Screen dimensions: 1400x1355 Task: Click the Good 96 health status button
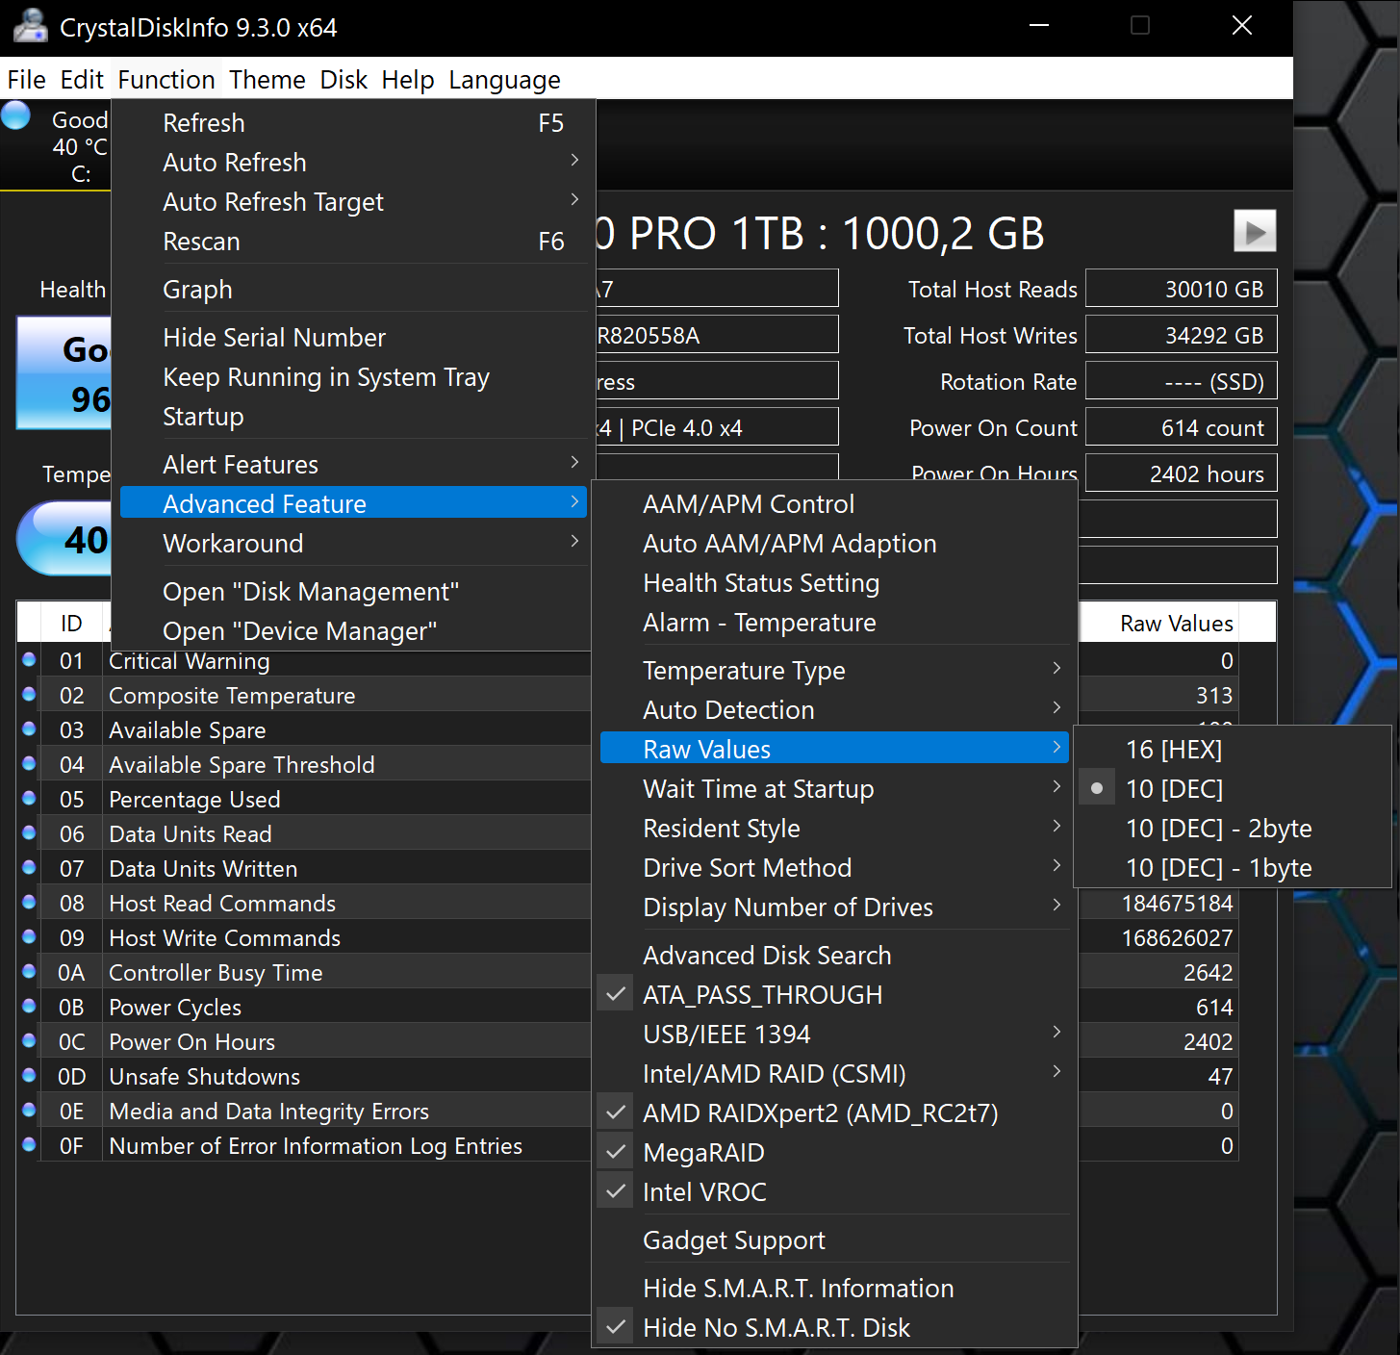point(64,372)
